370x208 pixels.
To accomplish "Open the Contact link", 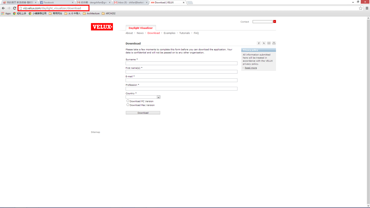I will (x=245, y=22).
